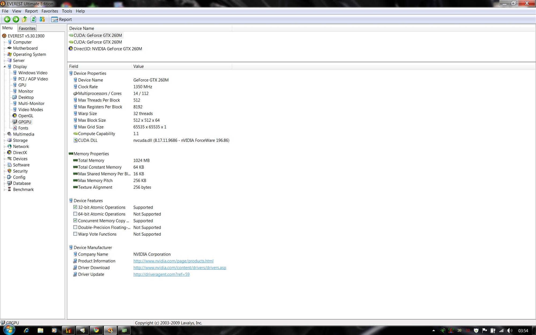
Task: Click Compute Capability nvidia icon
Action: 75,133
